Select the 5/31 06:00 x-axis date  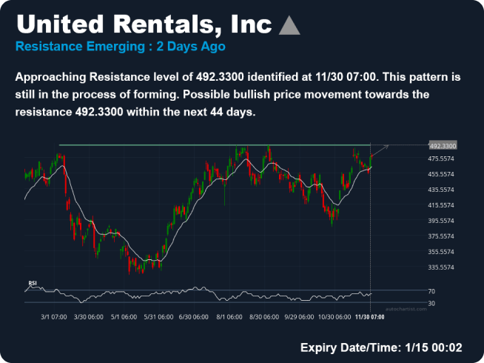[158, 317]
